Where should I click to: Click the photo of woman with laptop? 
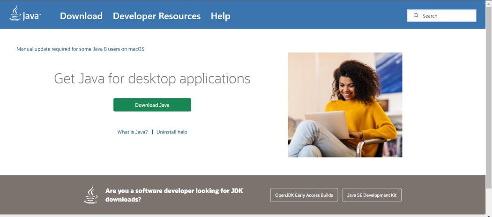click(345, 105)
